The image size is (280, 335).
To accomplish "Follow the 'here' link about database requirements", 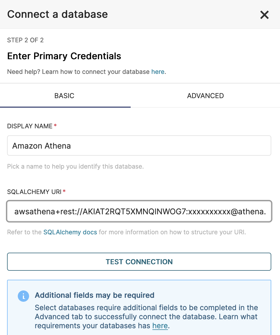I will (160, 326).
